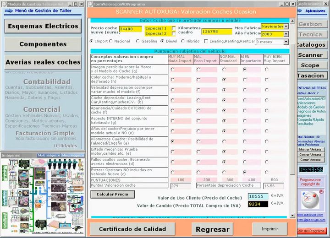330x238 pixels.
Task: Select the Import radio button
Action: [x=91, y=41]
